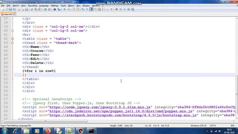Open the Encoding menu
The image size is (238, 134).
pos(32,6)
